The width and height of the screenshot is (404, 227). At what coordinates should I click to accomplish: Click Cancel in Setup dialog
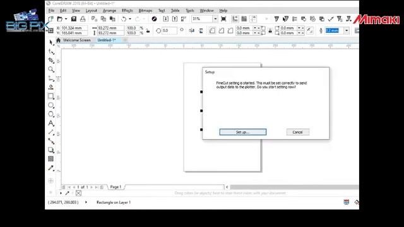pyautogui.click(x=297, y=132)
